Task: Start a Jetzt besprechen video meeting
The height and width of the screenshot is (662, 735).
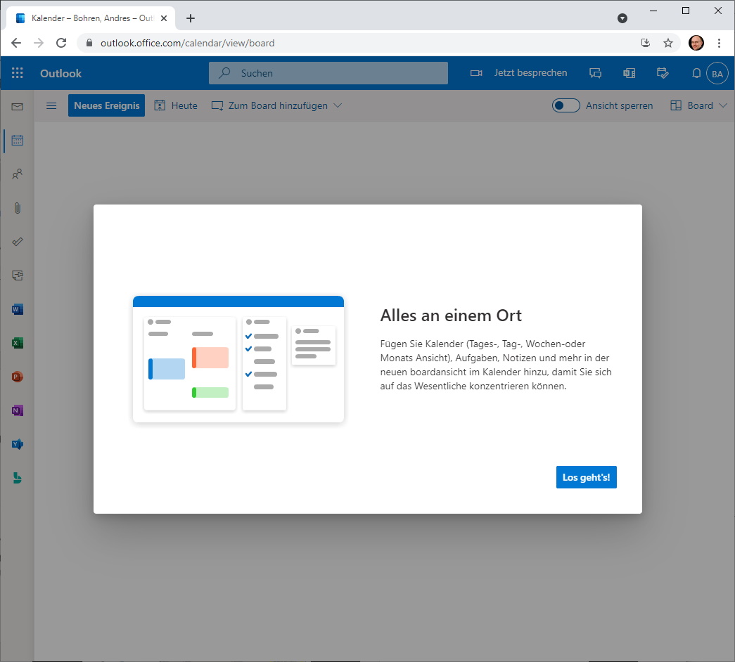Action: point(518,73)
